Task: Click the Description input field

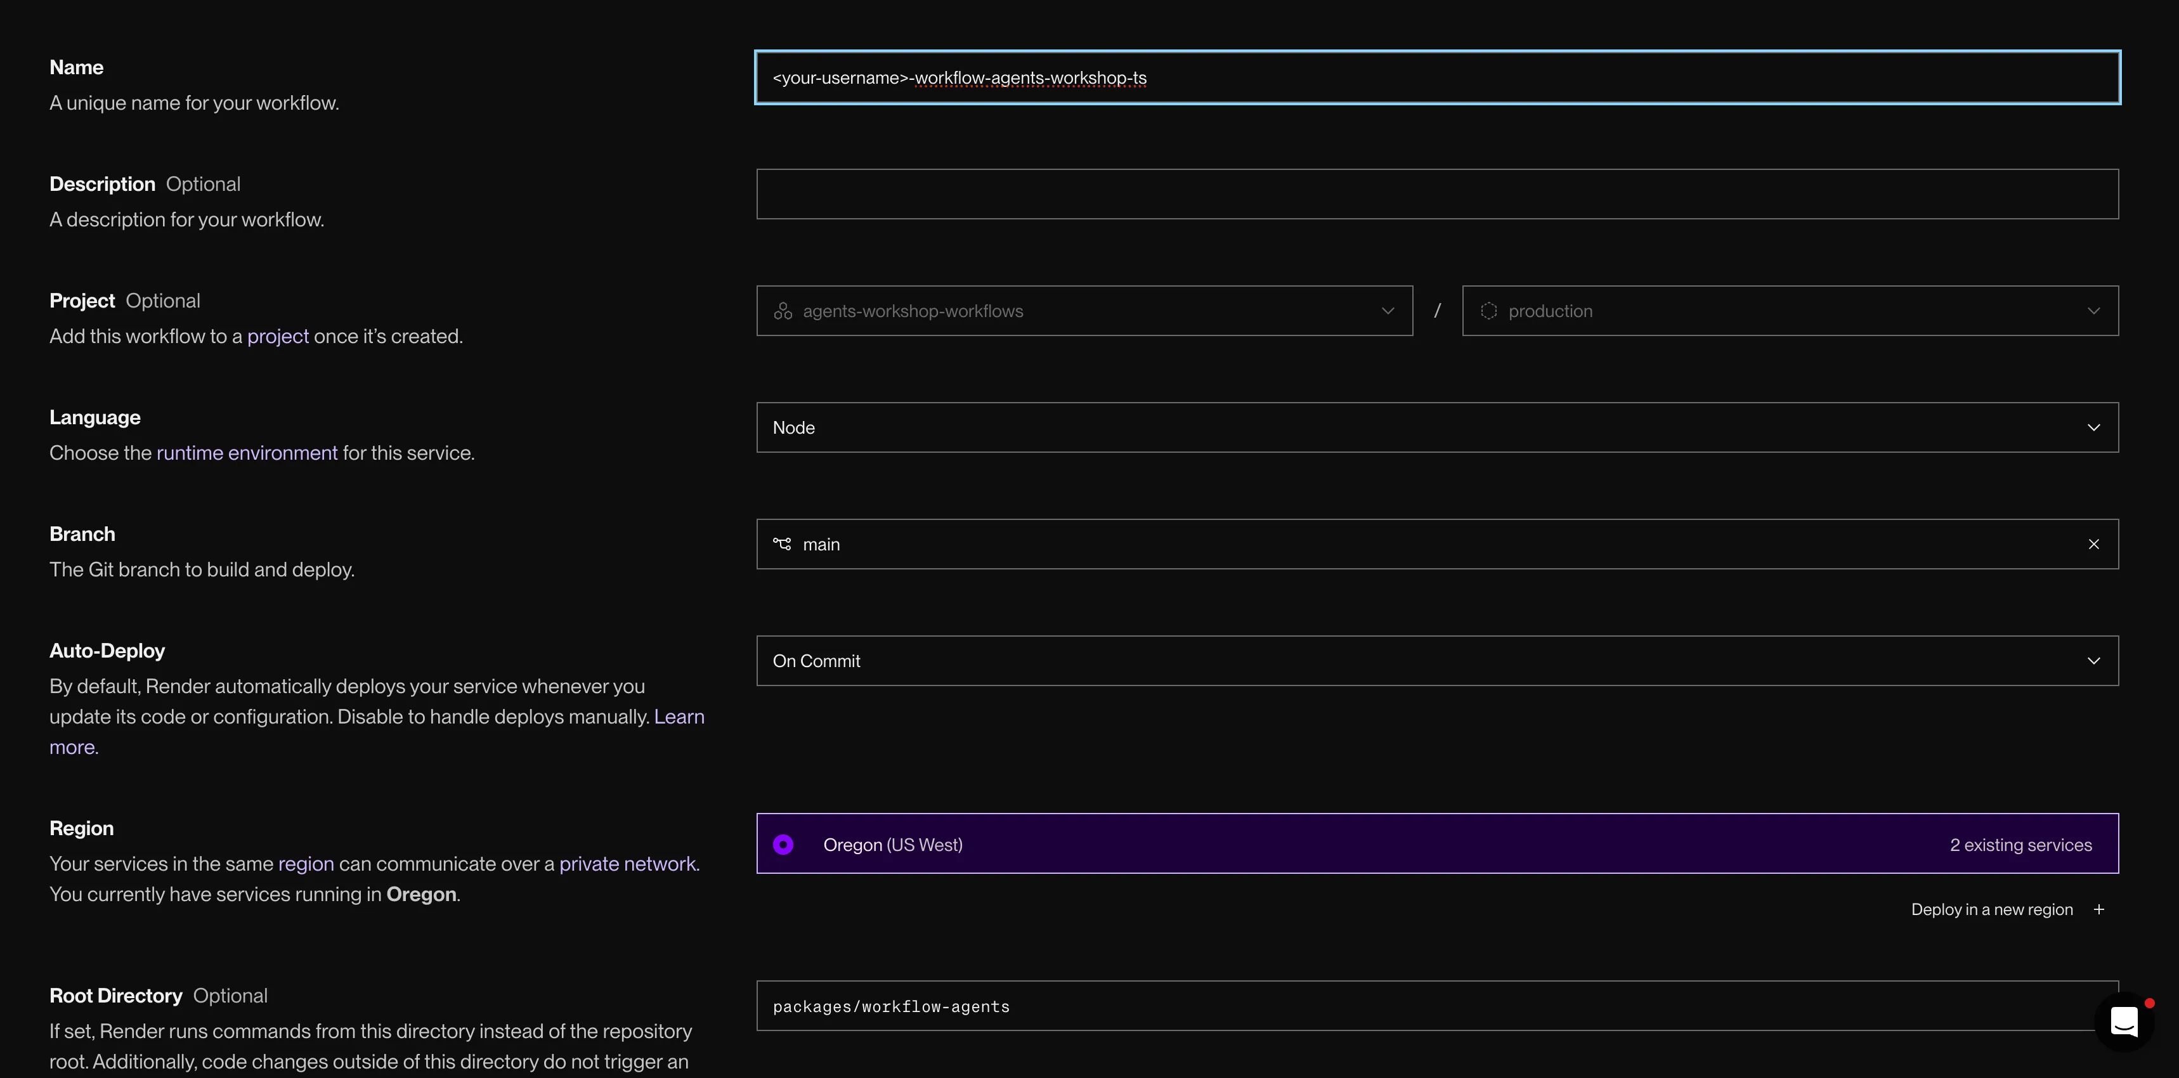Action: click(1437, 195)
